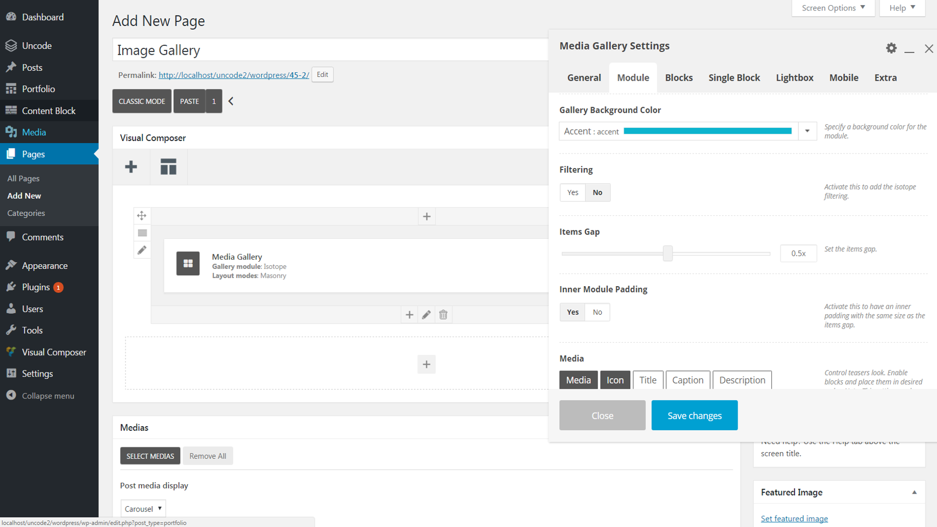The image size is (937, 527).
Task: Open Media Gallery Settings gear icon
Action: point(891,48)
